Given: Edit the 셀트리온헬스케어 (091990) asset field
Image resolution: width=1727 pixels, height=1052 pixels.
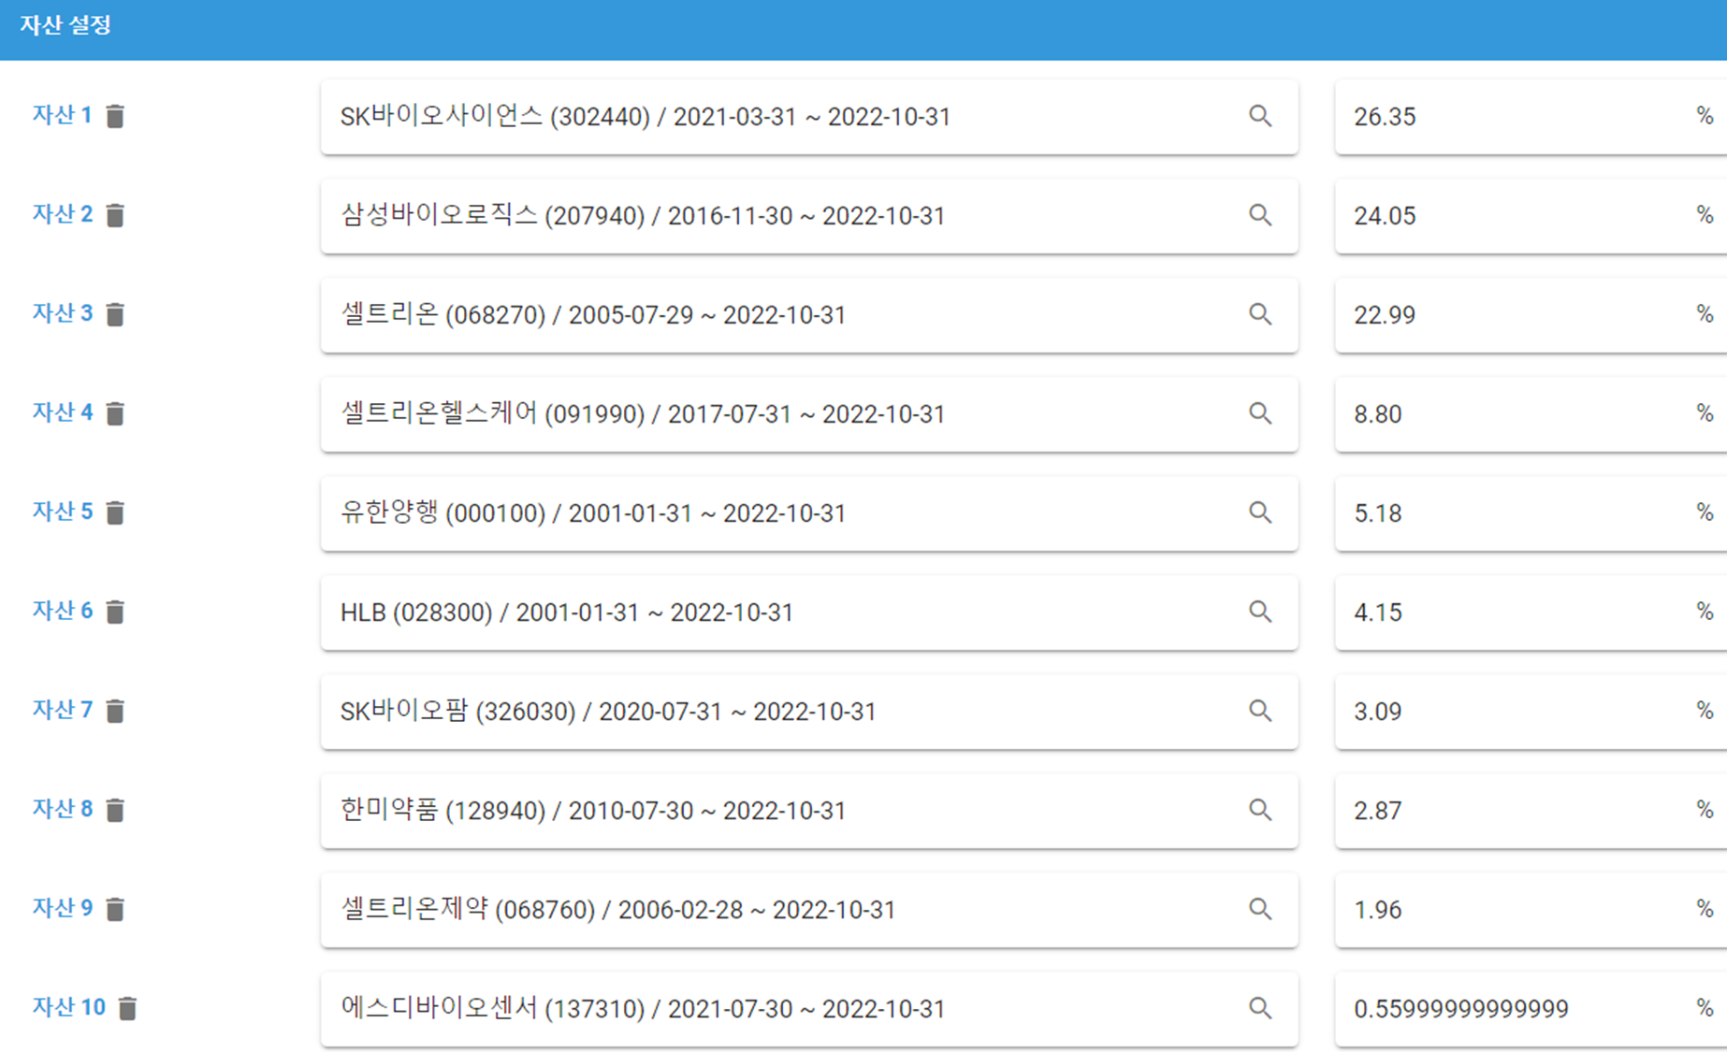Looking at the screenshot, I should [x=809, y=414].
